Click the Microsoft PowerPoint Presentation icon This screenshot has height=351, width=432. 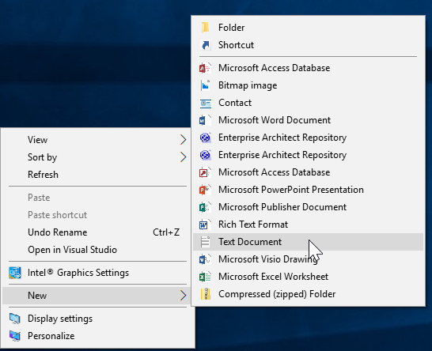(205, 190)
